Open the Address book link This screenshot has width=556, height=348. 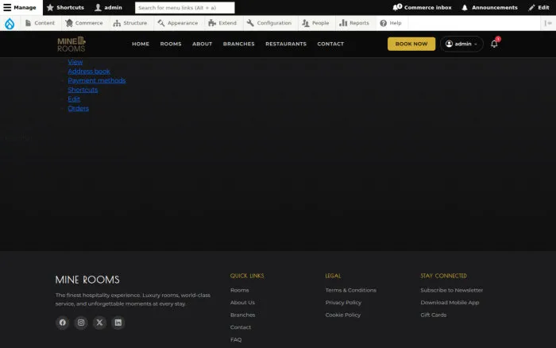point(89,72)
